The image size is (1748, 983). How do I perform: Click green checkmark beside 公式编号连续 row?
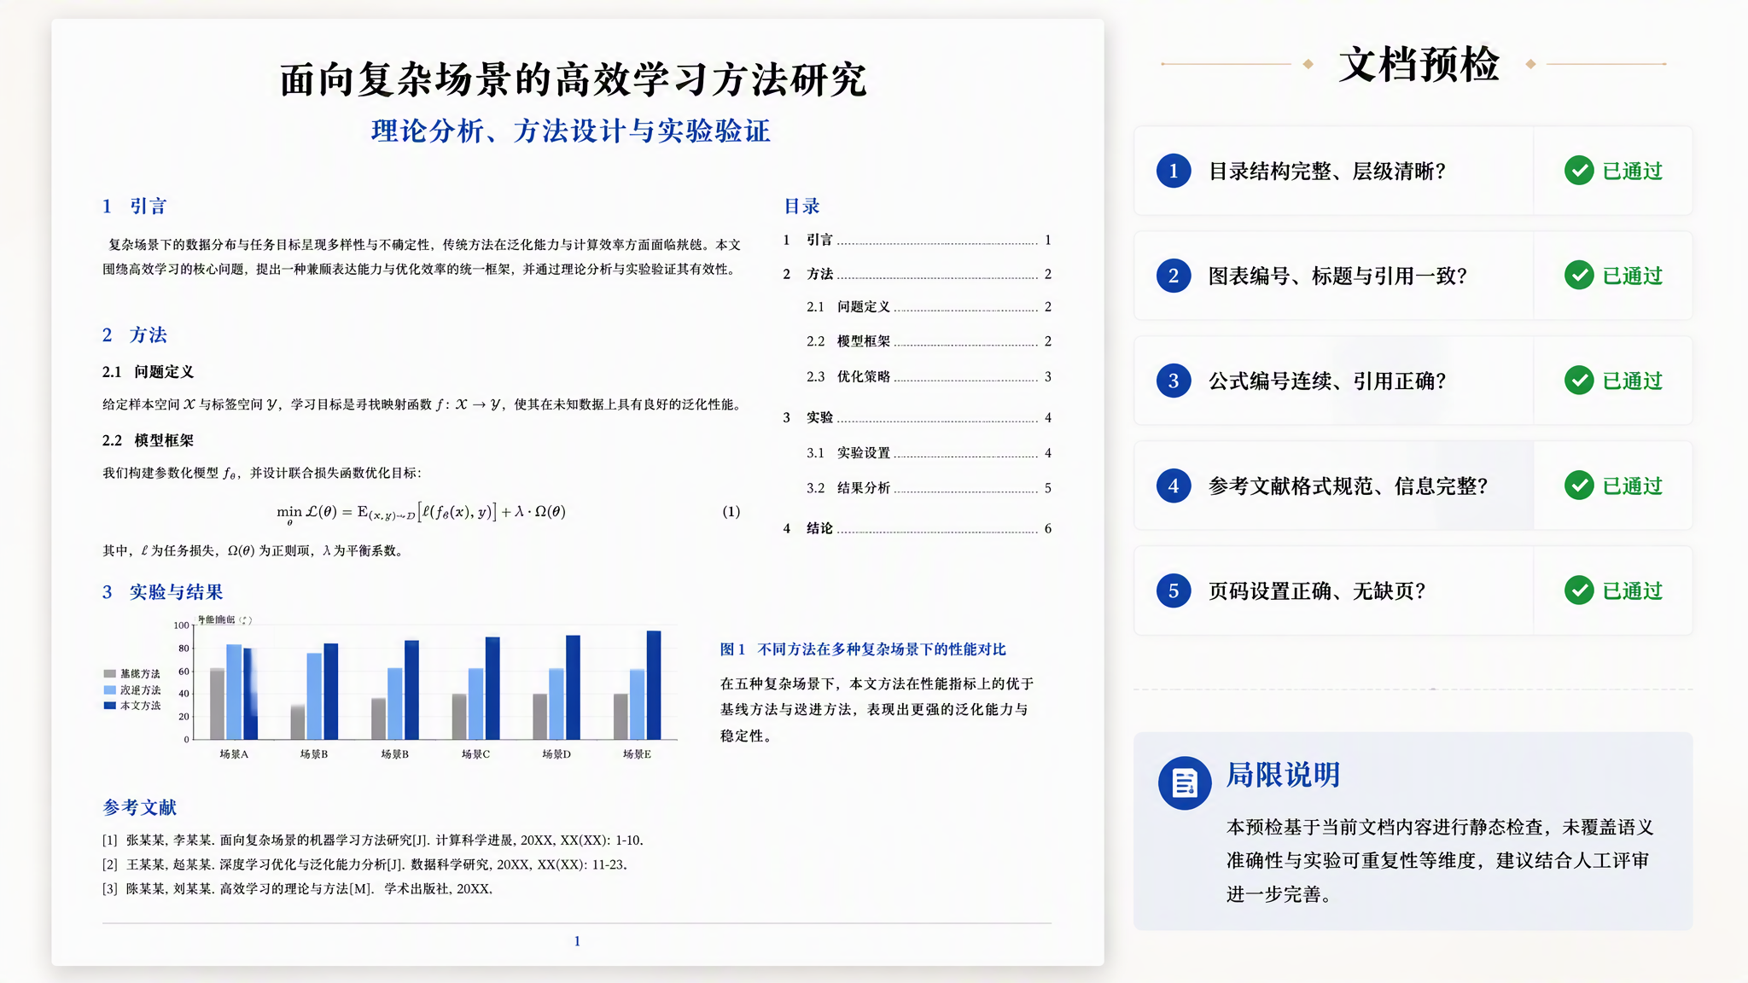[x=1579, y=381]
